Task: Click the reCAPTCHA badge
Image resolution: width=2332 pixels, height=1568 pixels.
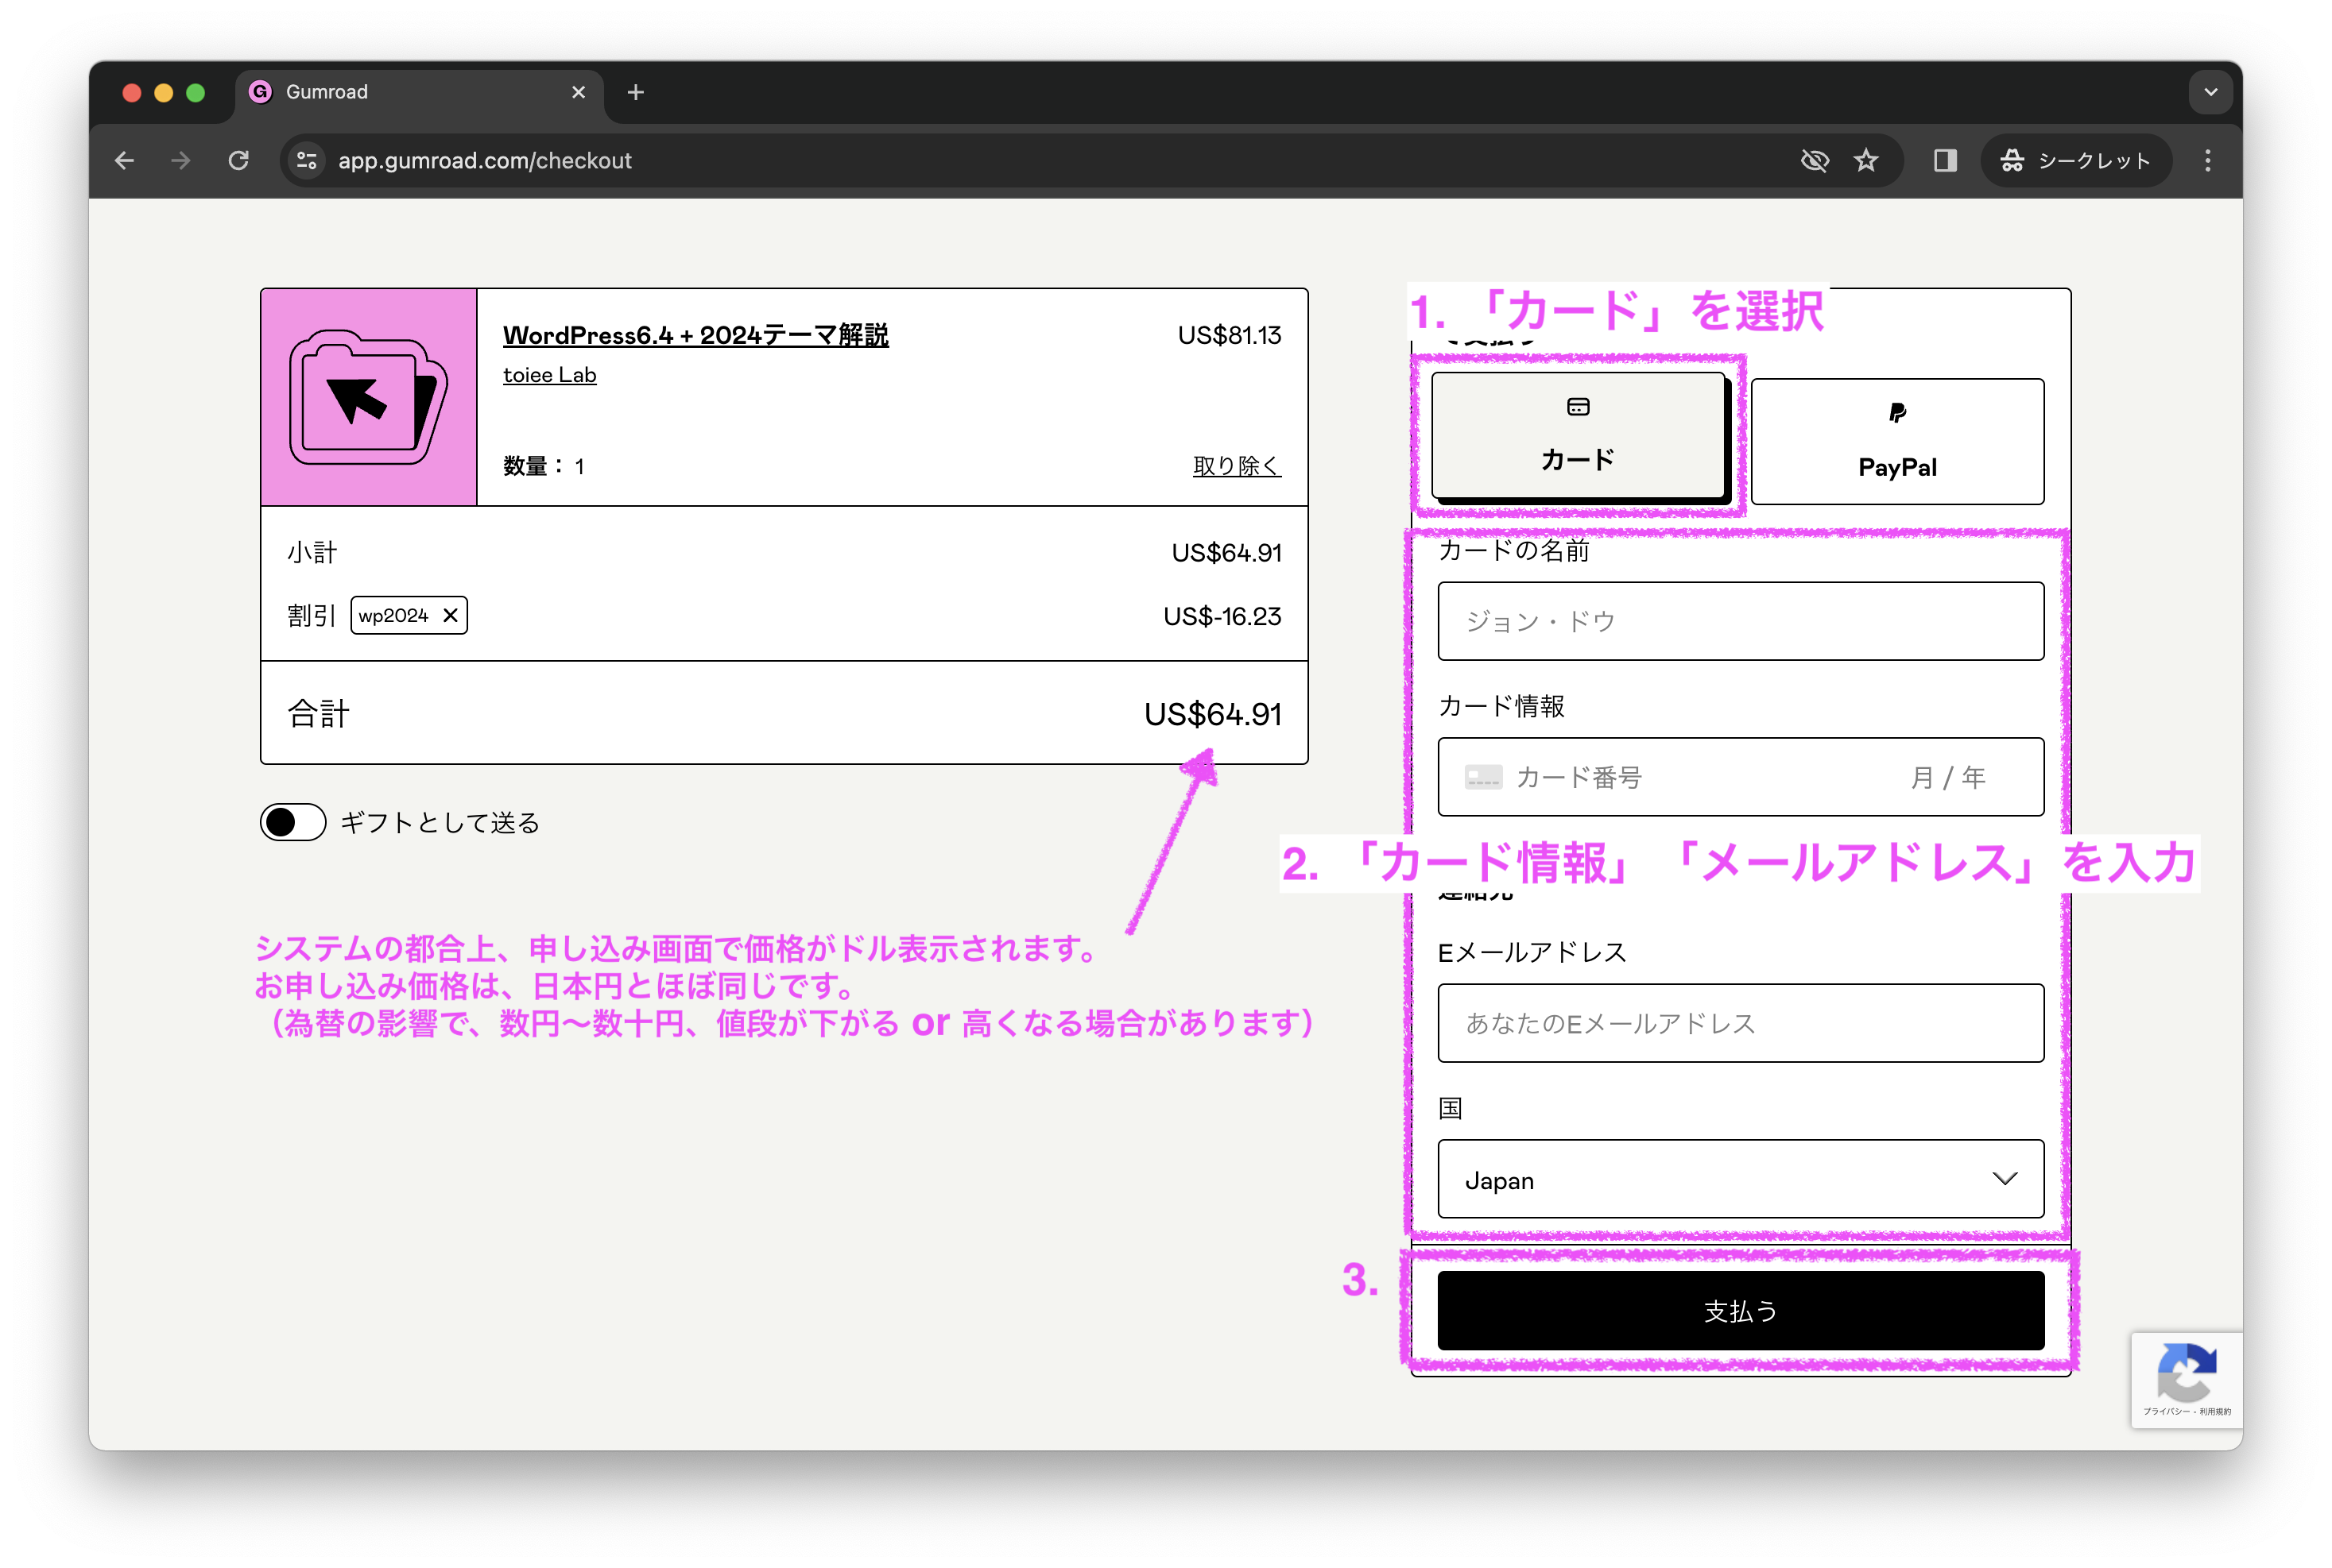Action: [x=2186, y=1380]
